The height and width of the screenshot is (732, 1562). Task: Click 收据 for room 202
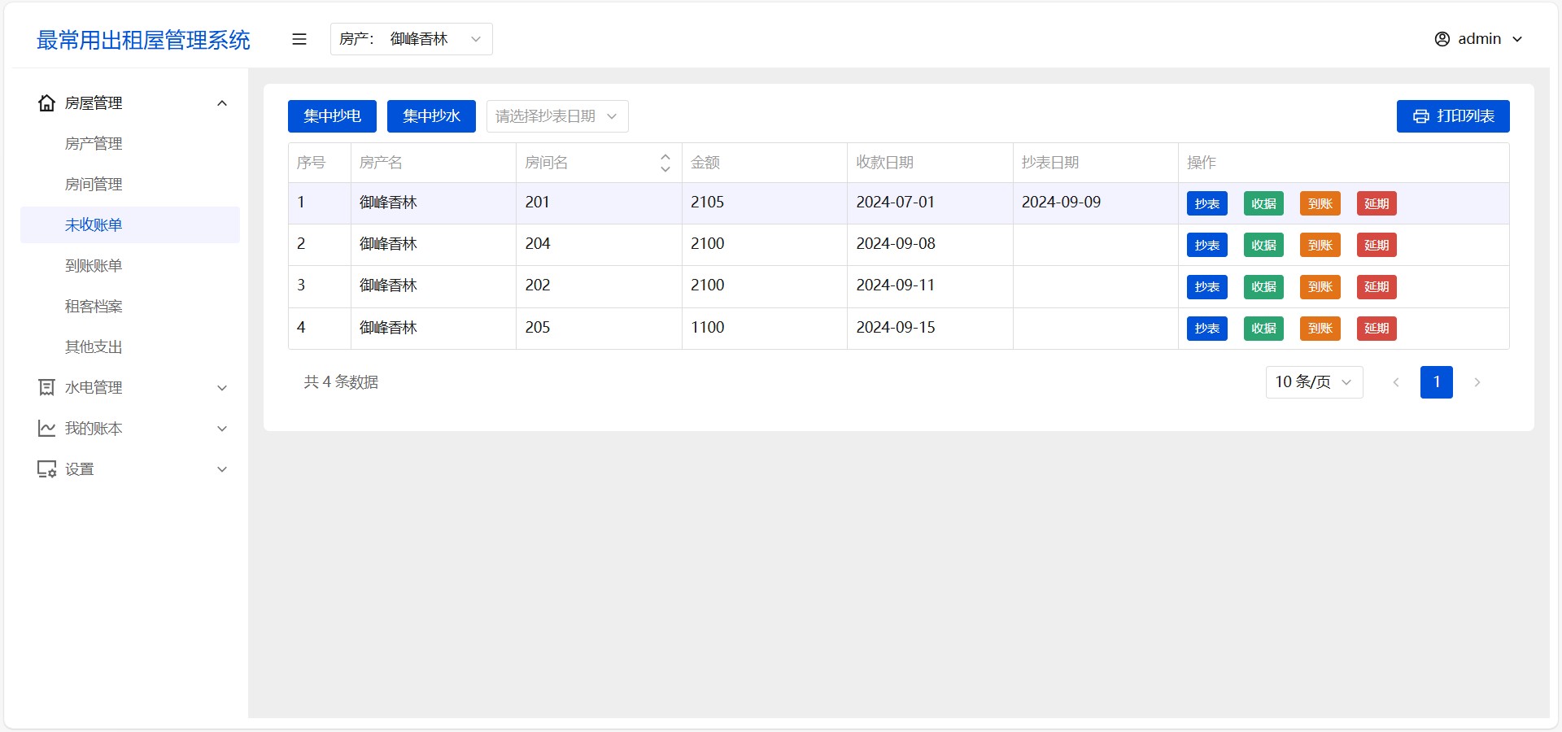pos(1263,286)
